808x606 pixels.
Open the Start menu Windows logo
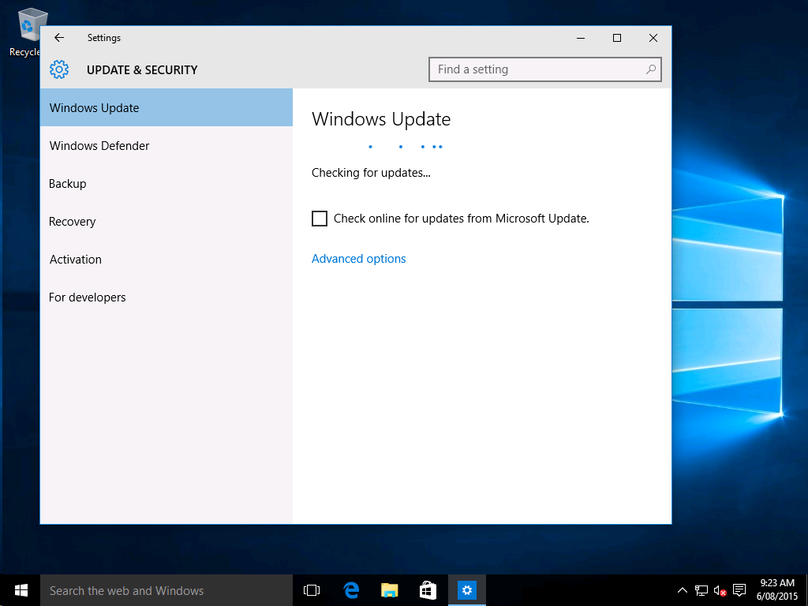tap(21, 590)
